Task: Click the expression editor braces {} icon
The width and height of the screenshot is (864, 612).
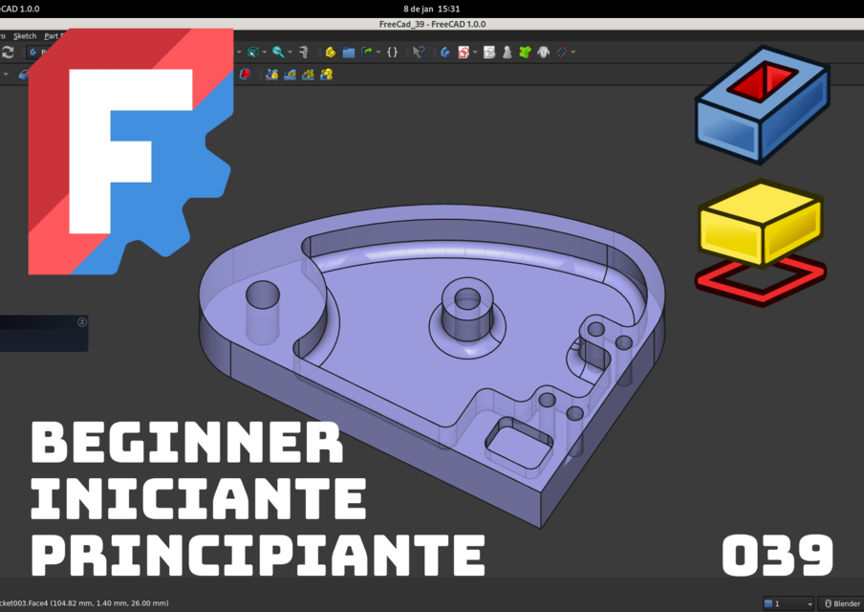Action: (392, 52)
